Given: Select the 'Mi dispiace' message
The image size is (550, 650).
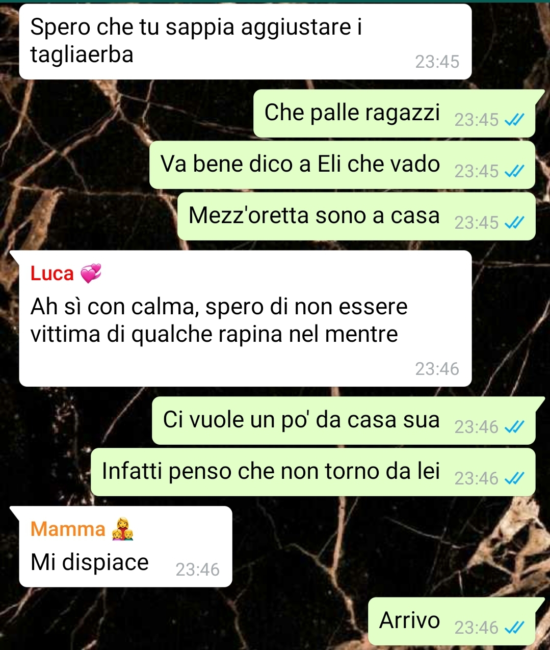Looking at the screenshot, I should tap(125, 547).
